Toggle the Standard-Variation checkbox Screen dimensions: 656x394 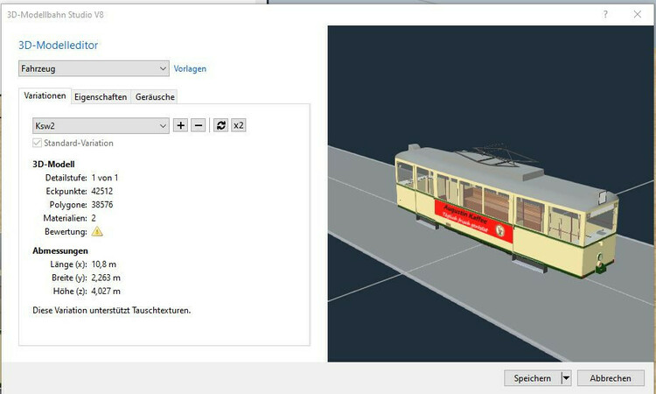pos(37,143)
